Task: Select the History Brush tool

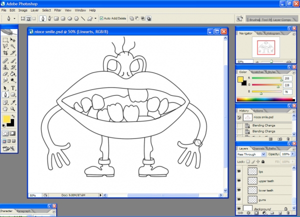Action: click(x=12, y=67)
